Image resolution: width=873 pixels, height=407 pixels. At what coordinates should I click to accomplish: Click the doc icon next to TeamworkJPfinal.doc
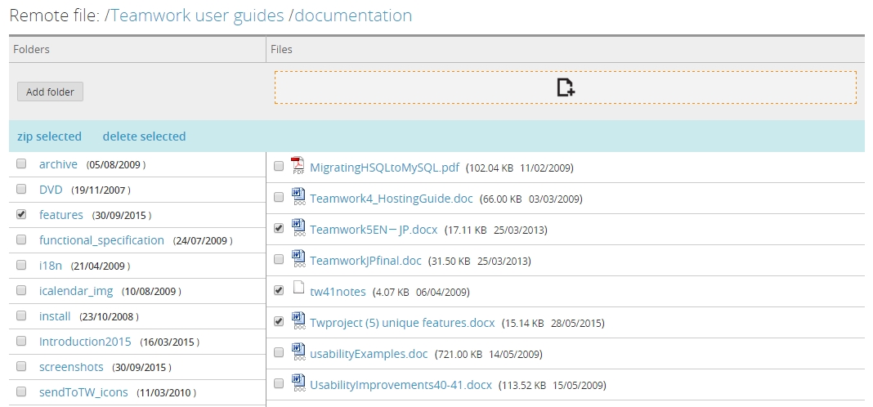click(298, 260)
